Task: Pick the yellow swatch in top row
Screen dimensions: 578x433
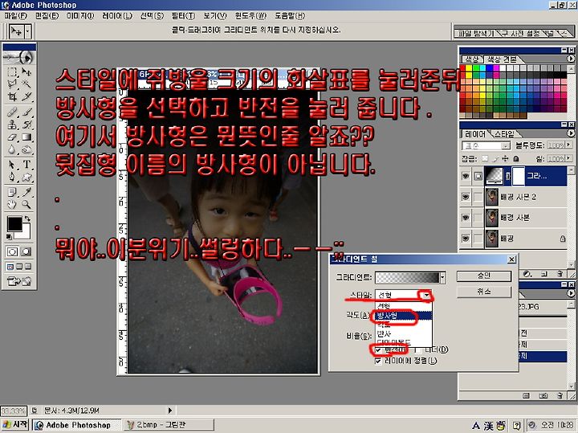Action: tap(470, 68)
